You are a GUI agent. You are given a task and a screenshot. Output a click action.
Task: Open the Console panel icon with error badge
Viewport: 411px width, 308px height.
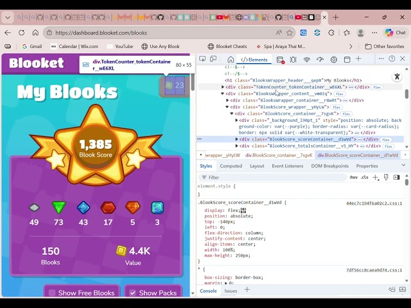(x=280, y=60)
